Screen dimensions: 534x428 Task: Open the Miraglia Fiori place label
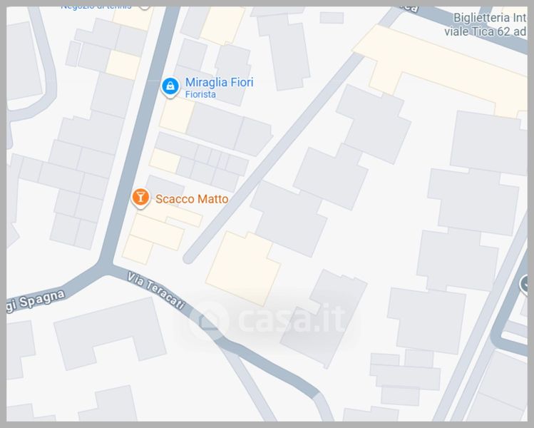point(220,82)
